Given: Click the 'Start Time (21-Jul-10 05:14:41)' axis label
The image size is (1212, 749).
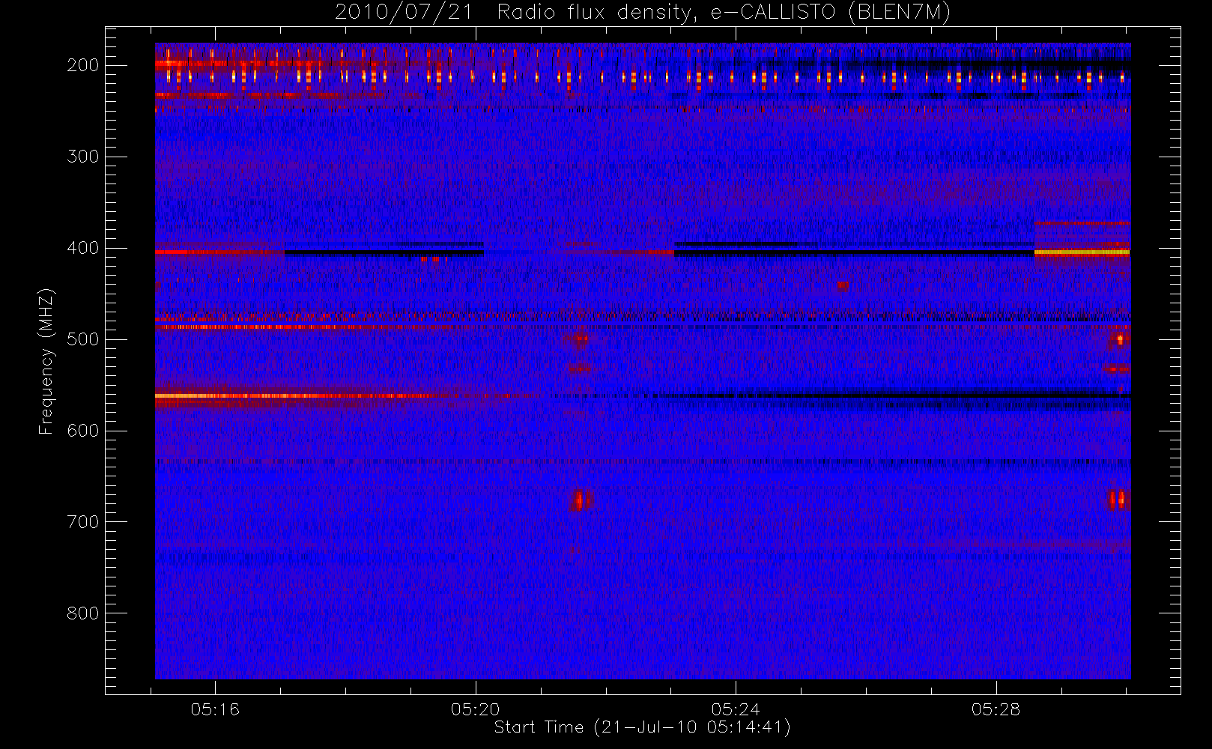Looking at the screenshot, I should (643, 727).
